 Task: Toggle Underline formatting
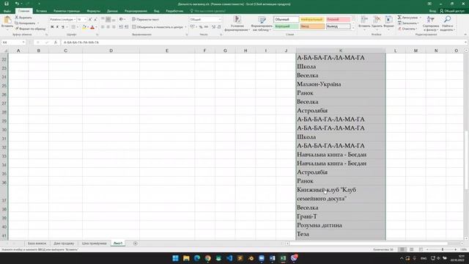63,27
